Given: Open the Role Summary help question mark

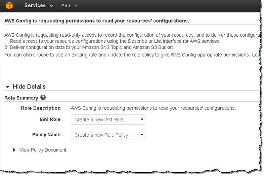Looking at the screenshot, I should click(x=43, y=98).
